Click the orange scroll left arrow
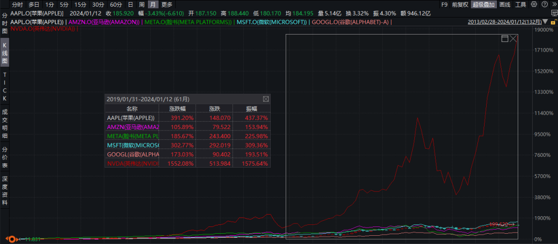Viewport: 558px width, 244px height. (6, 239)
